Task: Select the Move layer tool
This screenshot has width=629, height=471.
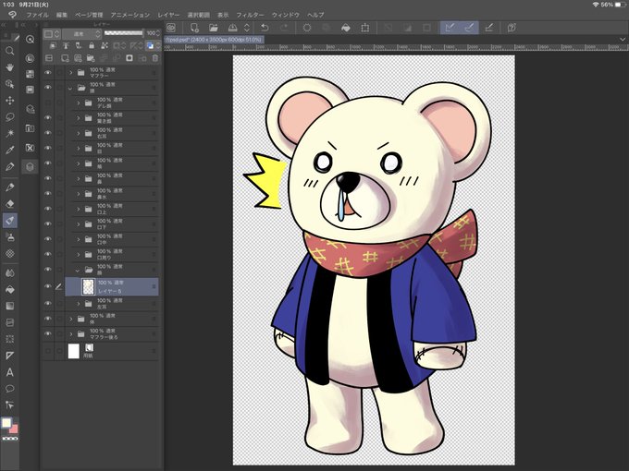Action: click(9, 100)
